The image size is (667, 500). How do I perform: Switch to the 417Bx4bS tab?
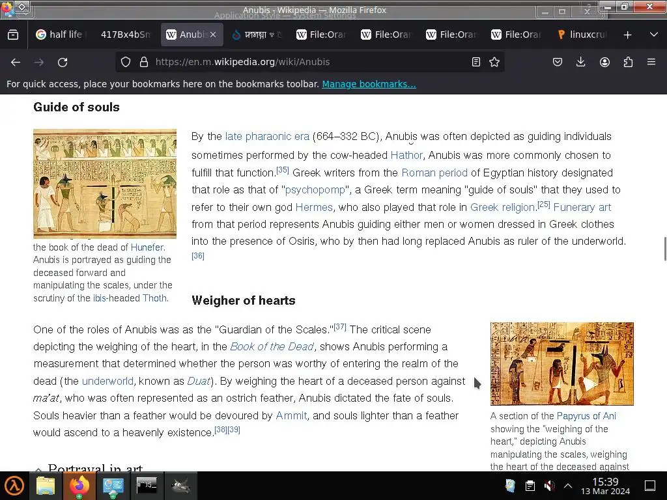(x=126, y=35)
